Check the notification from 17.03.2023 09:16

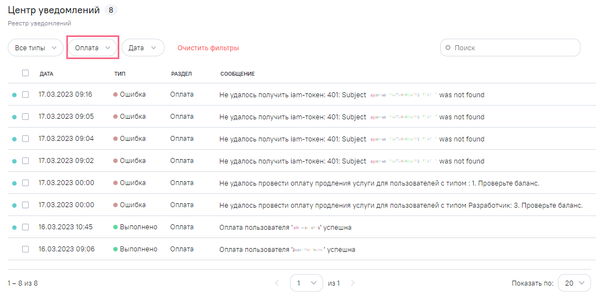point(25,94)
